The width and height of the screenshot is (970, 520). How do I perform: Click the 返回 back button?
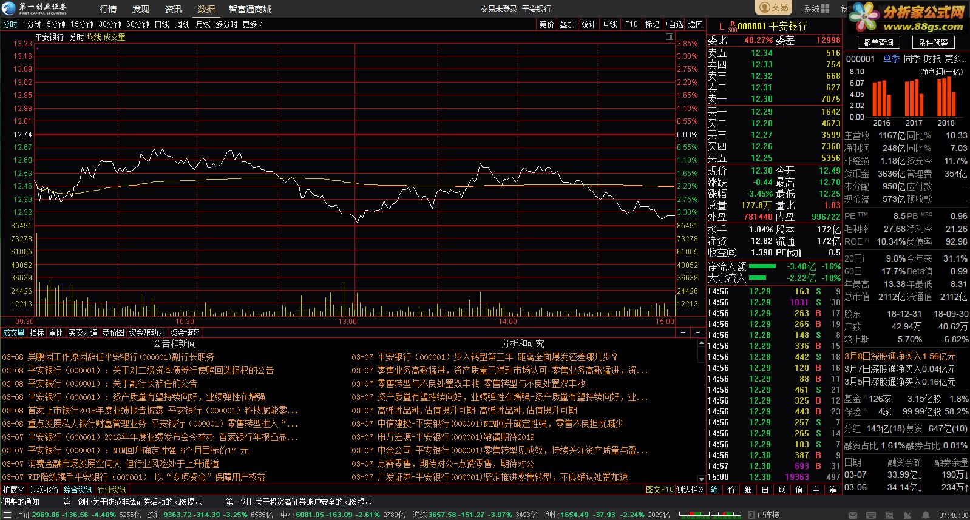tap(695, 24)
